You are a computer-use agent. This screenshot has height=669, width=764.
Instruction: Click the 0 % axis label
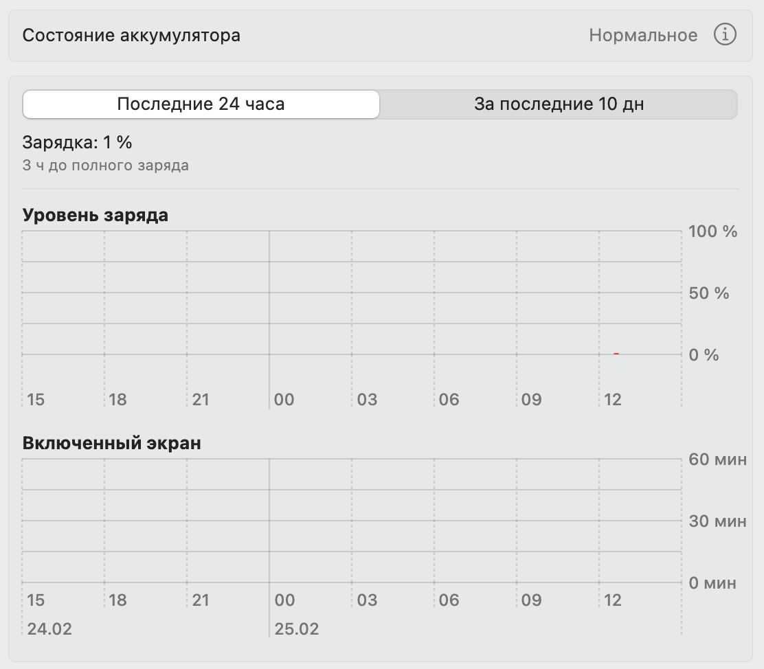tap(704, 354)
